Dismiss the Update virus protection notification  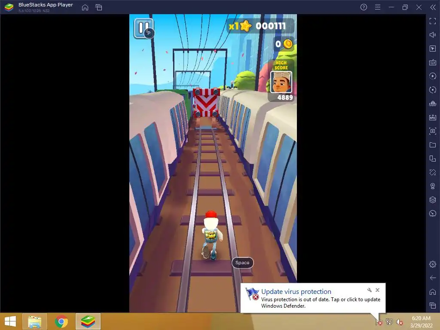tap(377, 290)
